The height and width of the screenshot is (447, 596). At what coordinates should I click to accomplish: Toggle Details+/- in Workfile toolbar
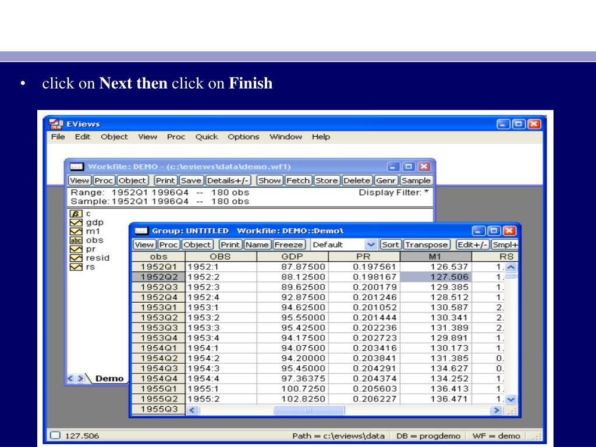[x=228, y=180]
